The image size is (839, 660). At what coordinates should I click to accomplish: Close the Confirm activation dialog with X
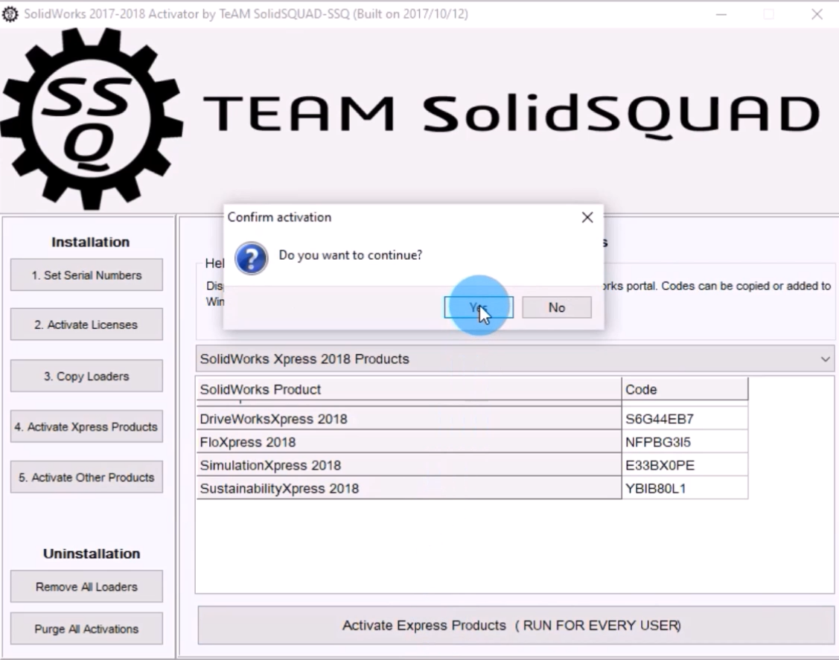click(587, 217)
